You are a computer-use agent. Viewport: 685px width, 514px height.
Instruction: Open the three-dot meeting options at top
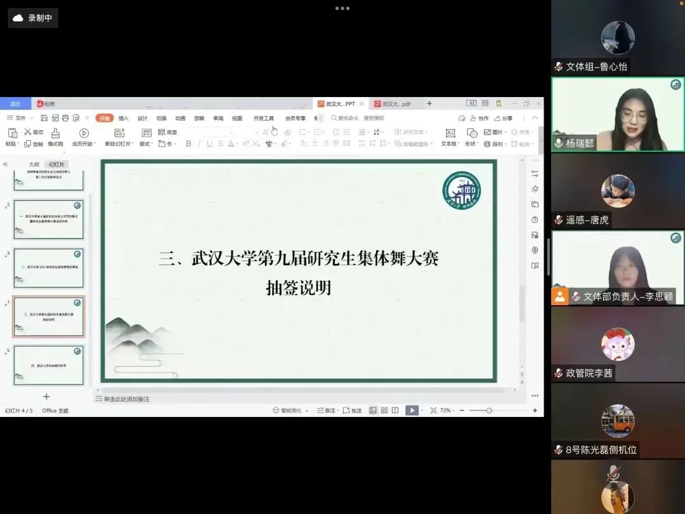342,8
